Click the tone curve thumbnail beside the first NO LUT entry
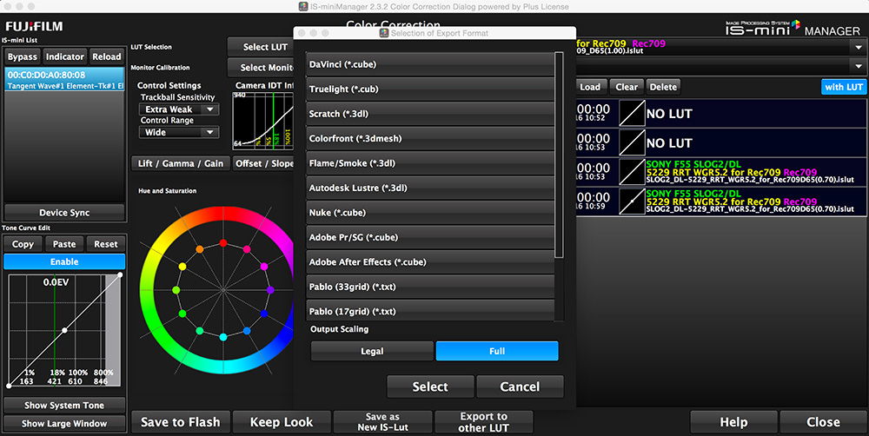The height and width of the screenshot is (436, 869). [x=632, y=114]
